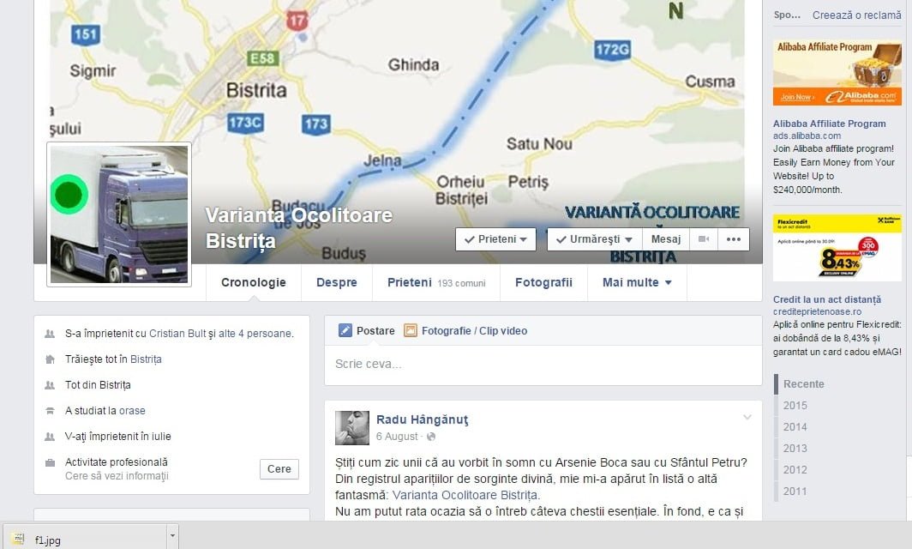Click Radu Hângănuț's avatar thumbnail
912x549 pixels.
pos(352,427)
